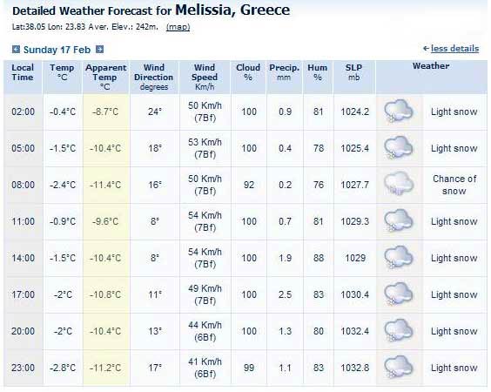Screen dimensions: 491x392
Task: Click the 02:00 light snow weather icon
Action: tap(399, 112)
